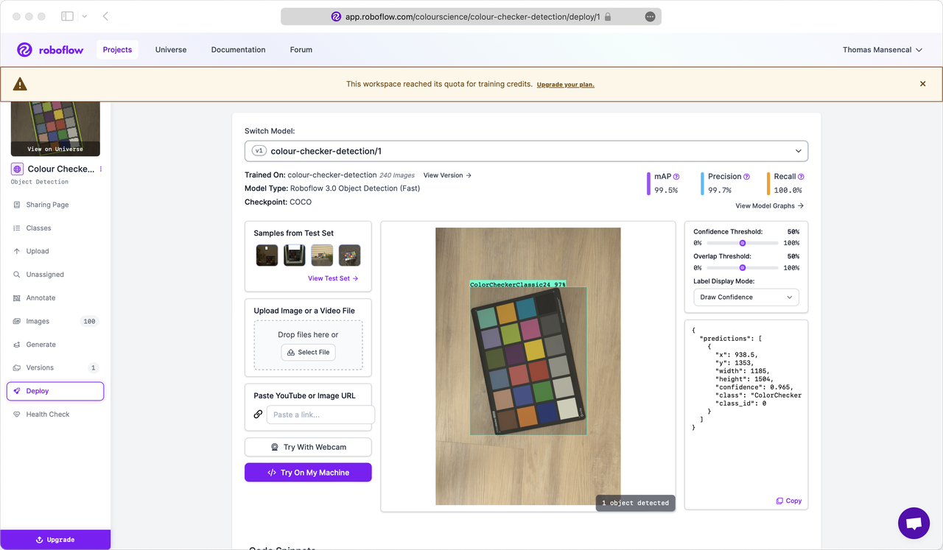Click the Annotate icon in sidebar
943x550 pixels.
coord(17,298)
